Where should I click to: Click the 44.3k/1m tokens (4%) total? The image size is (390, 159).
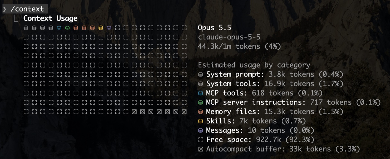pyautogui.click(x=240, y=46)
